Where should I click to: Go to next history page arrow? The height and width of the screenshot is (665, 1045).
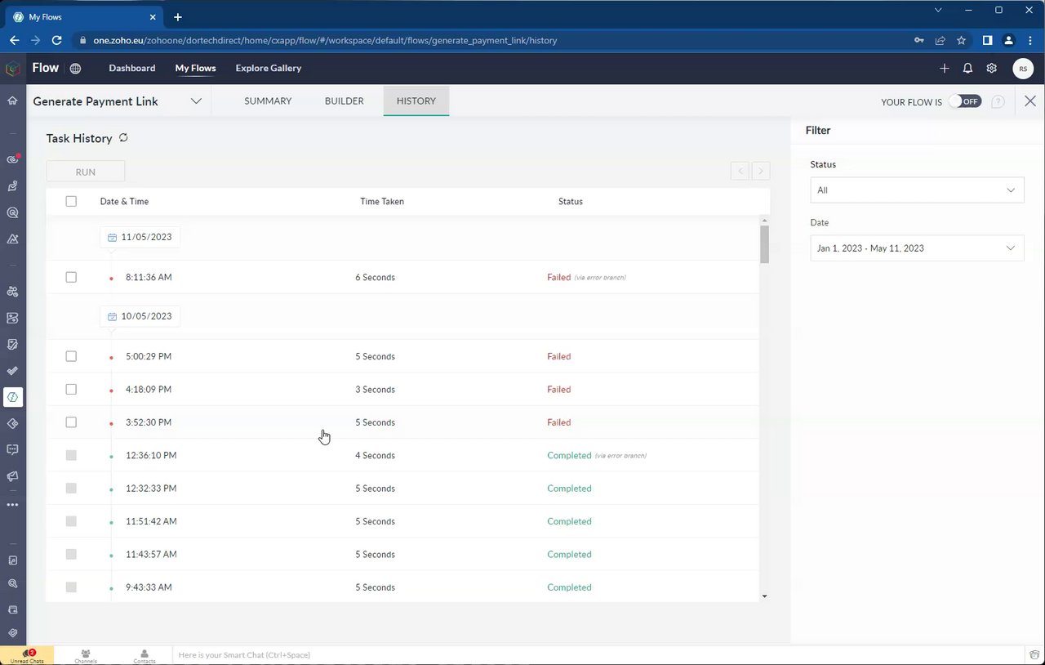761,171
